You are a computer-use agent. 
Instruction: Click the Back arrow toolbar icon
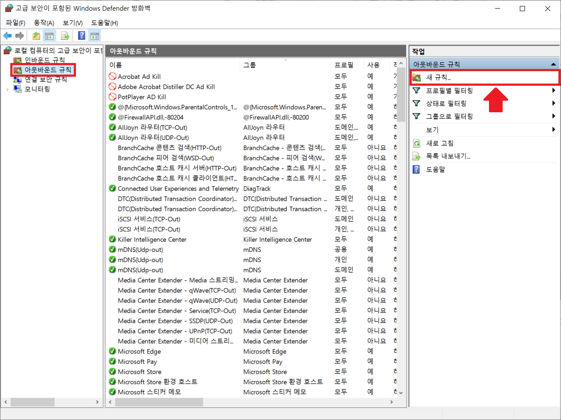[7, 36]
